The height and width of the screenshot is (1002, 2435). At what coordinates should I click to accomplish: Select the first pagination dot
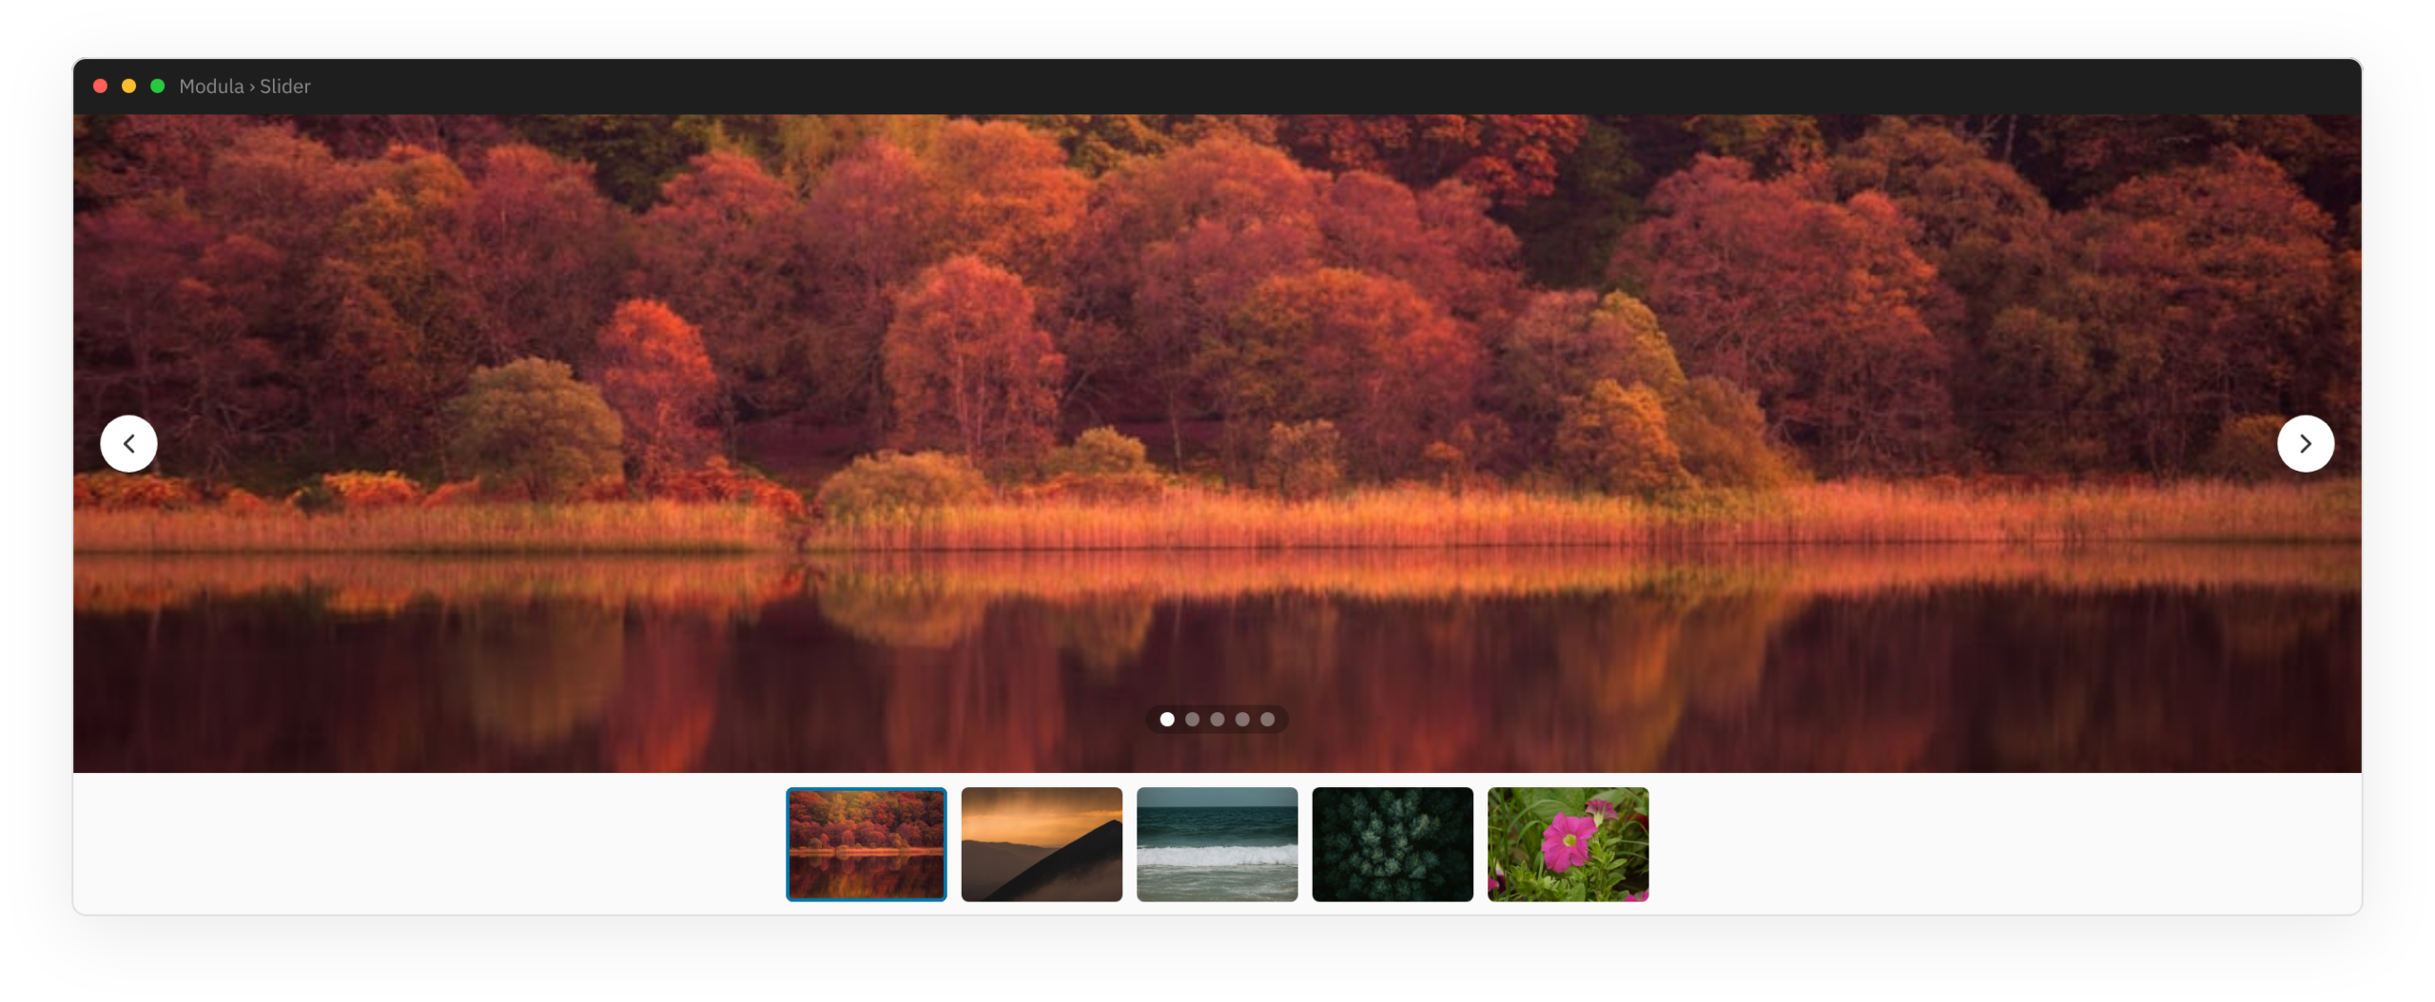coord(1167,720)
